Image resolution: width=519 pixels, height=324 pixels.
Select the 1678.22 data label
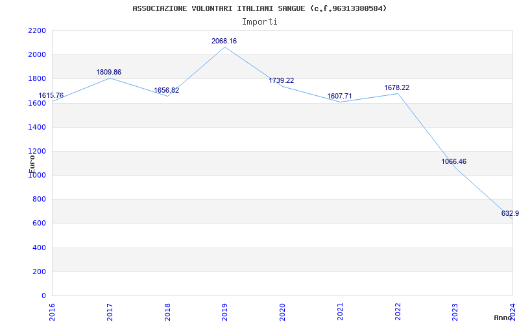(397, 87)
